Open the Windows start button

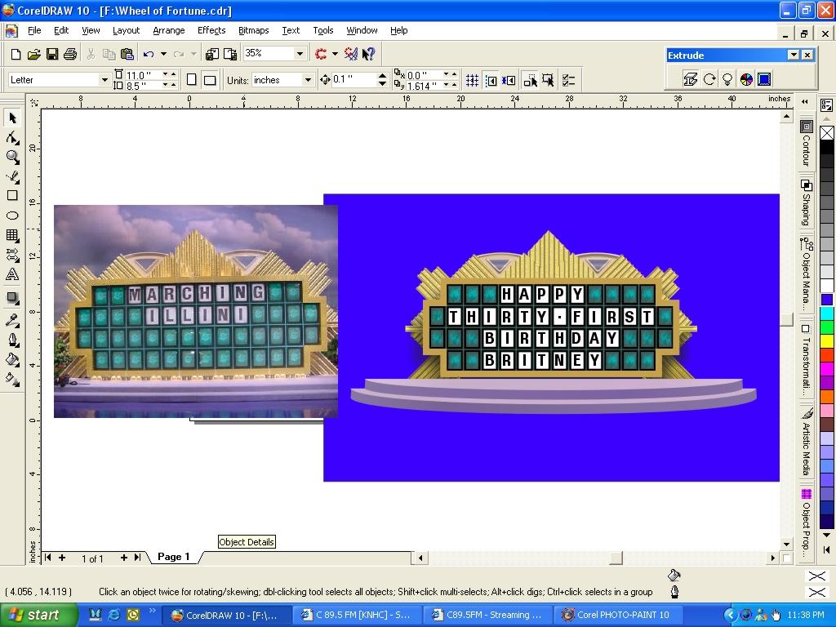click(33, 615)
